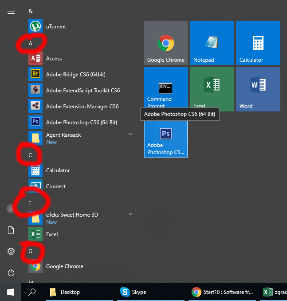Viewport: 287px width, 301px height.
Task: Expand the eTeks Sweet Home 3D chevron
Action: tap(130, 214)
